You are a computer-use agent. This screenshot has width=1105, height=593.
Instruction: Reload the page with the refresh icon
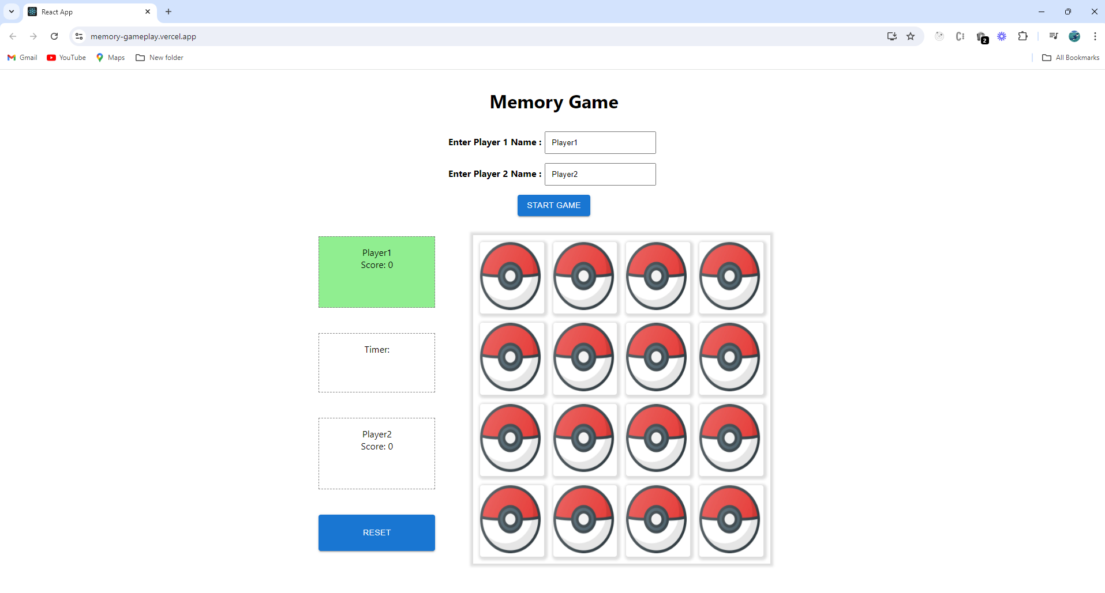click(x=54, y=36)
